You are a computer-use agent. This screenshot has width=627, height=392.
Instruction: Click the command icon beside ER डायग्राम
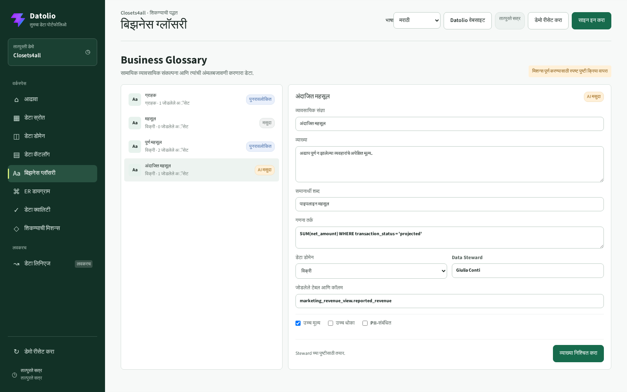(16, 192)
